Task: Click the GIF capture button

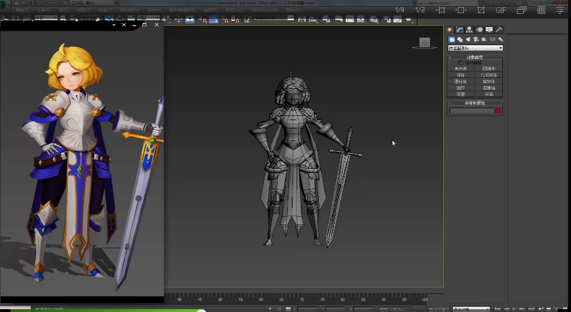Action: tap(500, 10)
